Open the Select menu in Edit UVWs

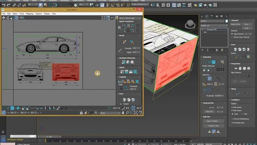click(15, 14)
